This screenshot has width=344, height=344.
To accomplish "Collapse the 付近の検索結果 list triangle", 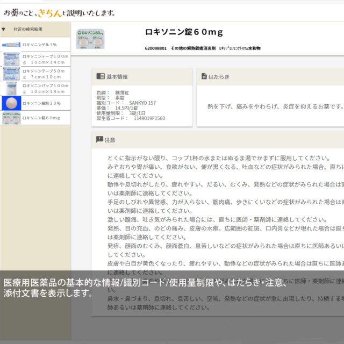I will pos(3,29).
